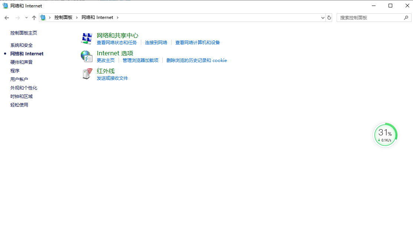Click the search magnifier icon
Viewport: 413px width, 235px height.
tap(406, 17)
